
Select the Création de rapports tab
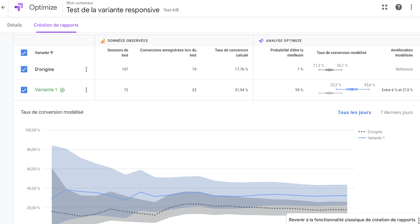point(56,25)
